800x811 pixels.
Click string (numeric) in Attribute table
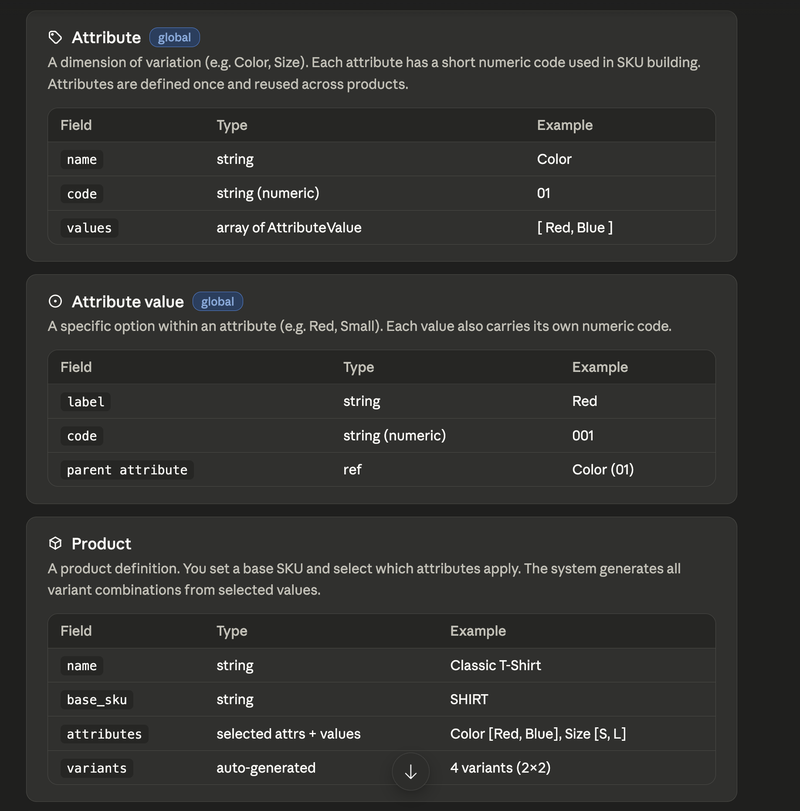[x=268, y=193]
